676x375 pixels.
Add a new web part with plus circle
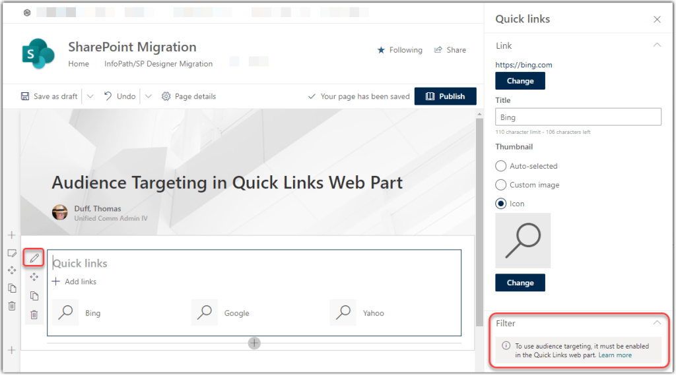[254, 343]
